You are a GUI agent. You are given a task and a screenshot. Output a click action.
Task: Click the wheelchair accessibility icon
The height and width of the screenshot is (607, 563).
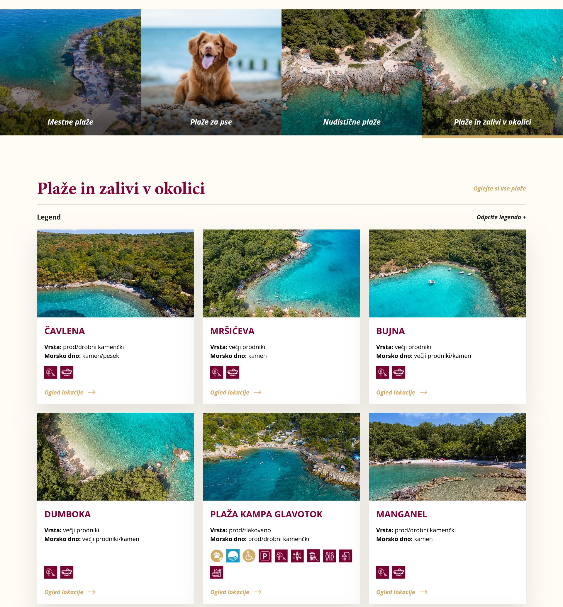249,556
